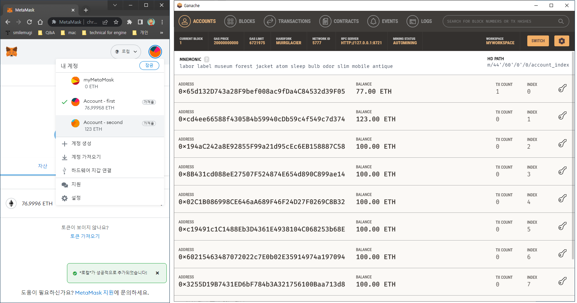Reload the Chrome page

tap(29, 22)
